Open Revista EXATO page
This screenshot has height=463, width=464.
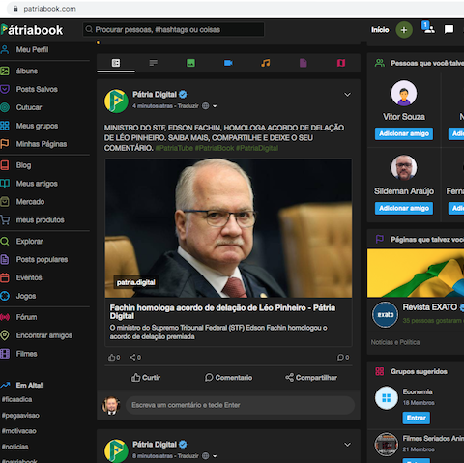point(430,307)
